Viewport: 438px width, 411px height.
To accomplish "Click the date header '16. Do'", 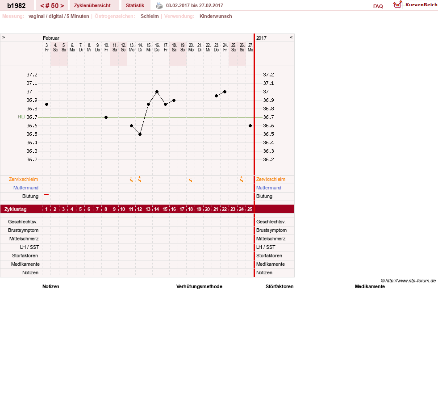I will tap(157, 47).
